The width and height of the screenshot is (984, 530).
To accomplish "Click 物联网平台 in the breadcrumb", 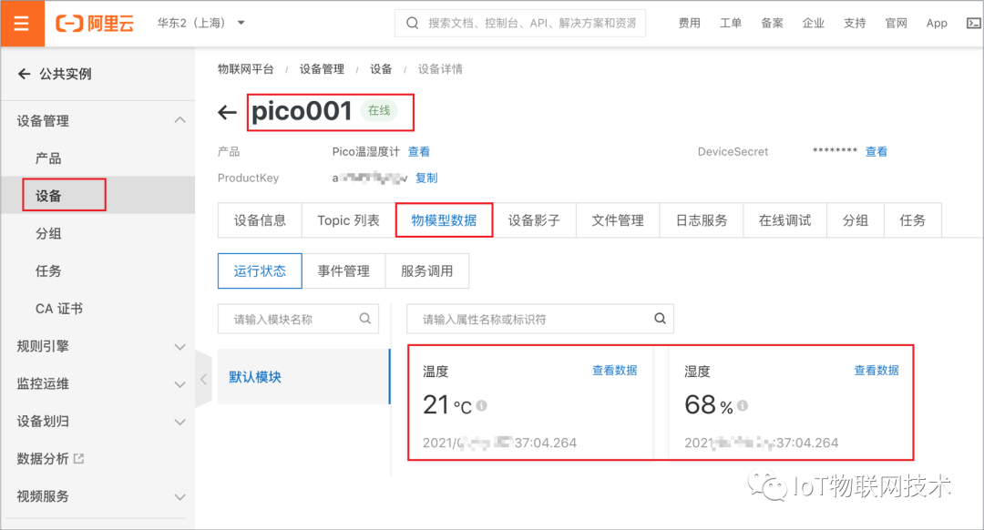I will point(245,69).
